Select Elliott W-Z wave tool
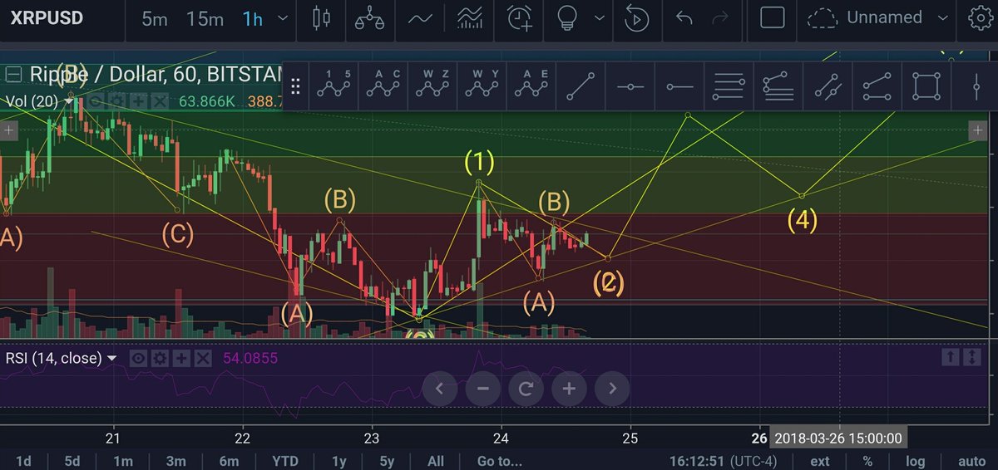This screenshot has width=998, height=470. pos(432,86)
